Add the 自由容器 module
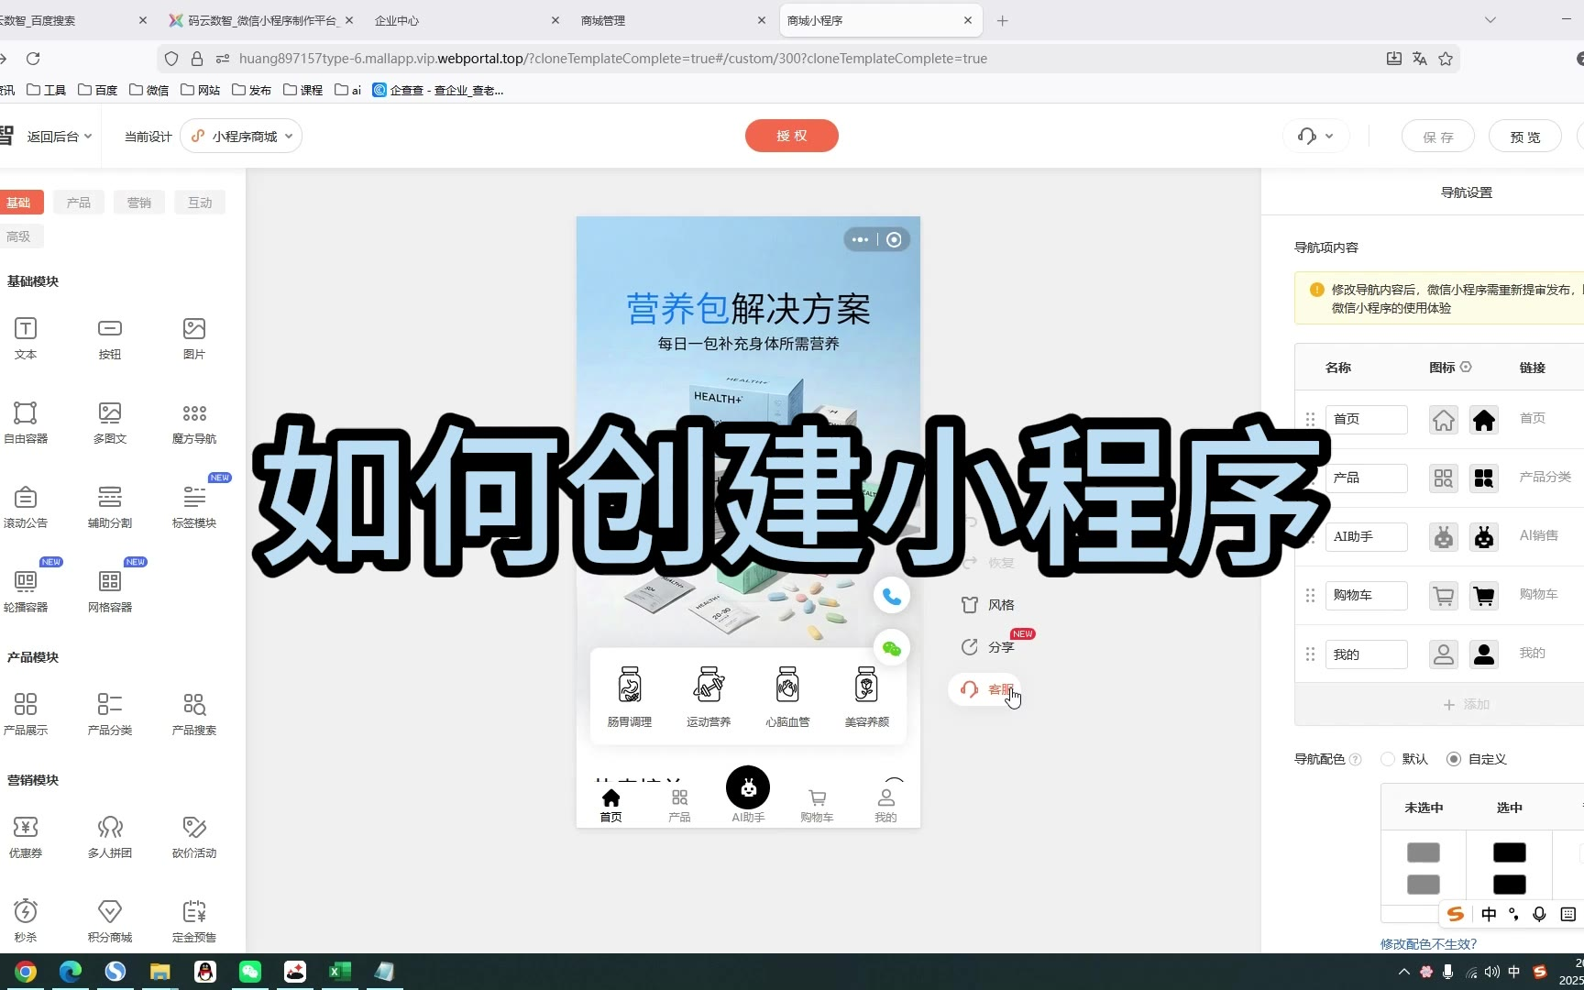 coord(26,423)
